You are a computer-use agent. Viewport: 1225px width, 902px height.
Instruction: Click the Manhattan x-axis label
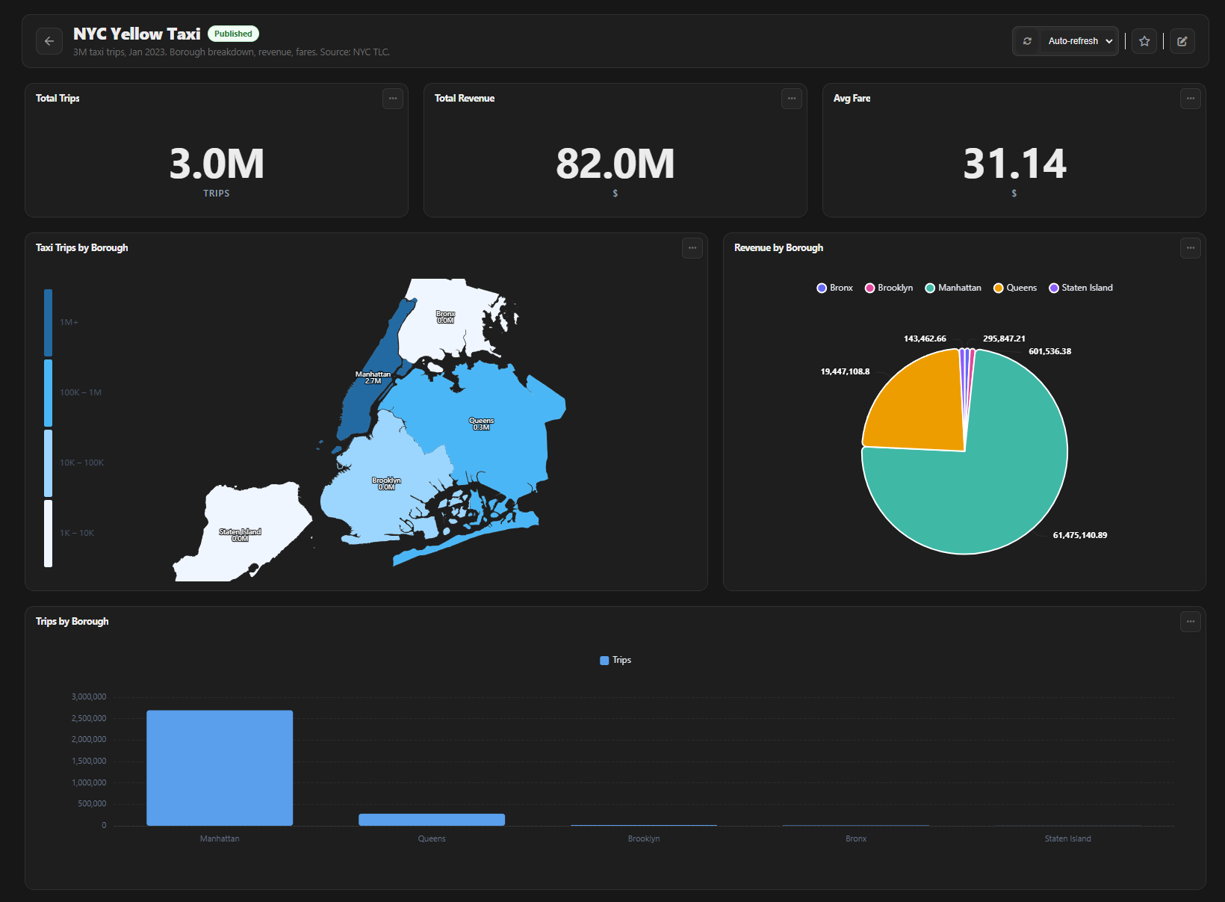tap(220, 838)
